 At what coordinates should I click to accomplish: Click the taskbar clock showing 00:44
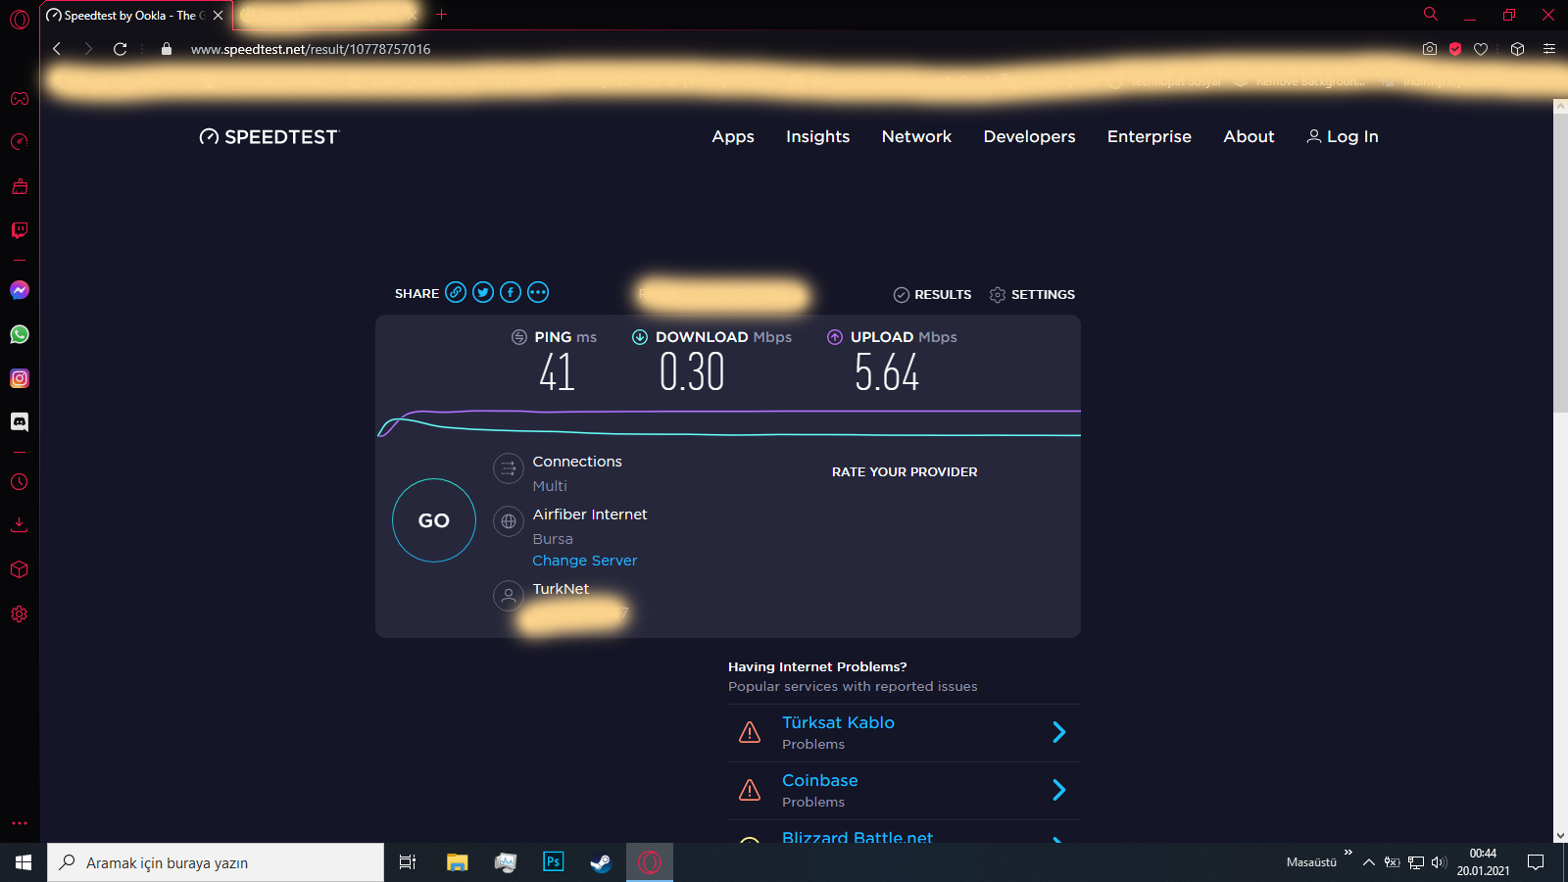pos(1483,862)
